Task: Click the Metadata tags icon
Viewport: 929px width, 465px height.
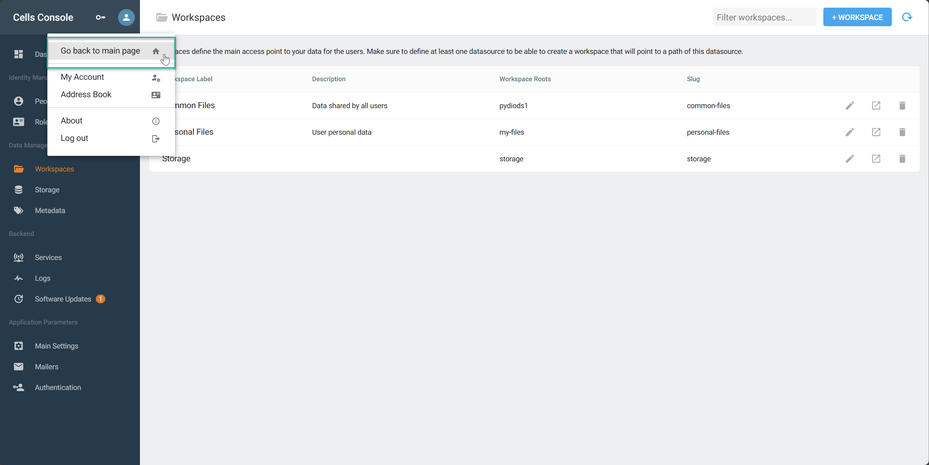Action: coord(19,210)
